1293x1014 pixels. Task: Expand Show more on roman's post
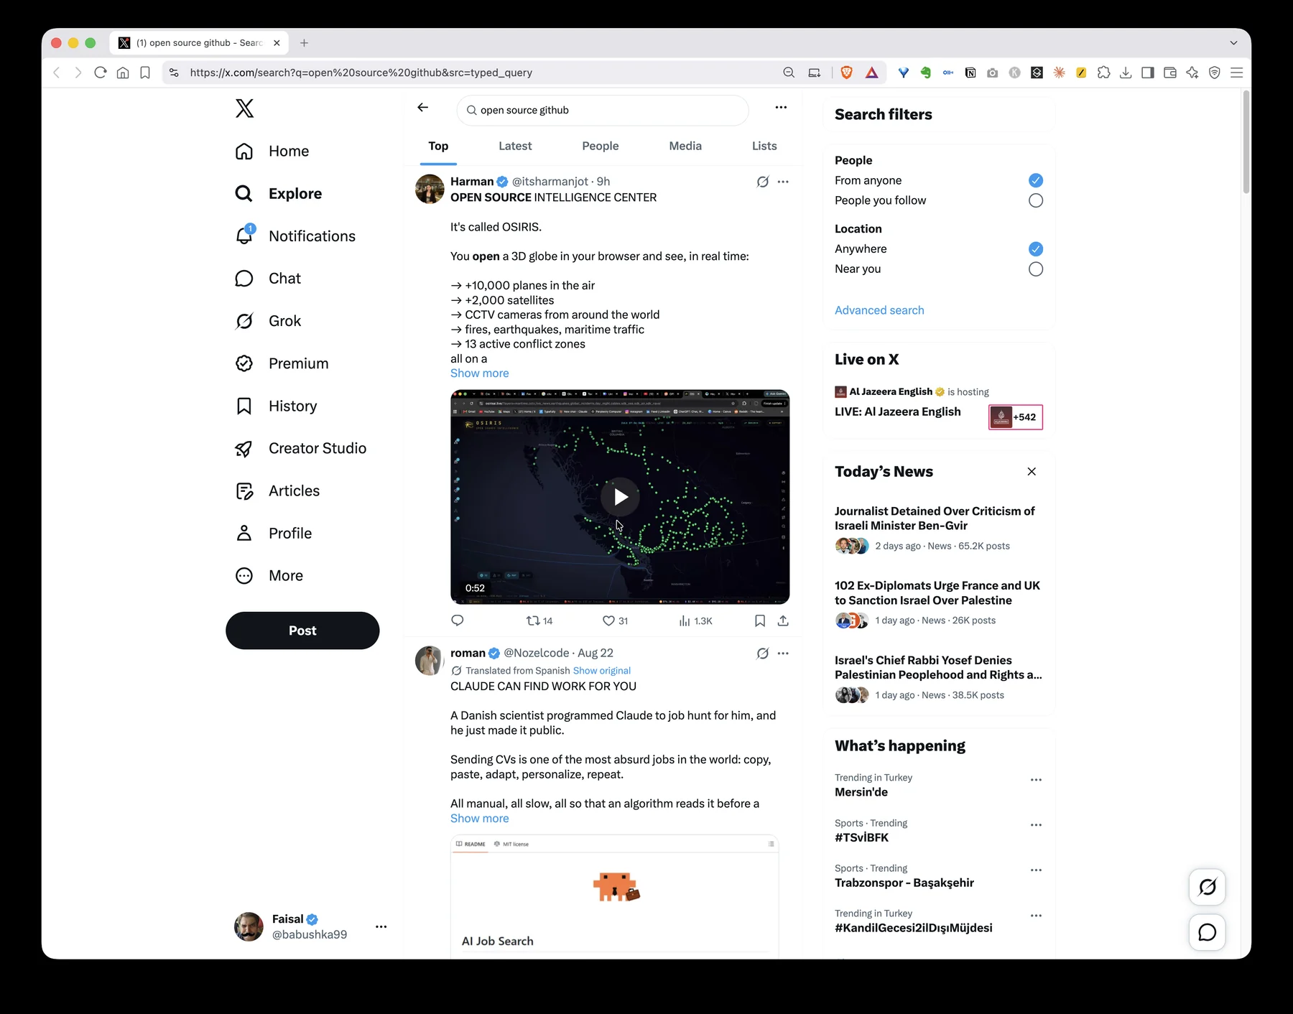(479, 819)
